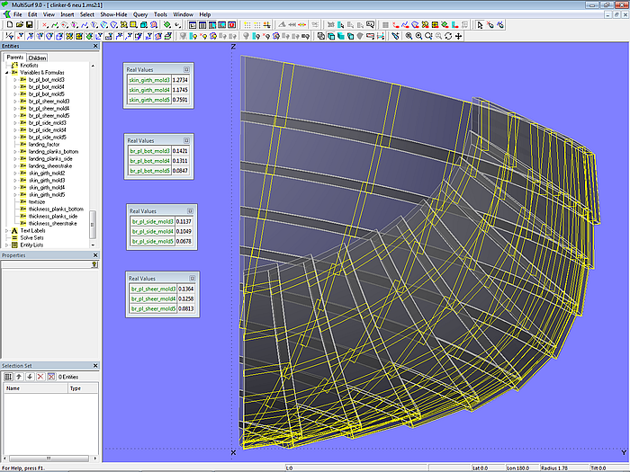Screen dimensions: 630x472
Task: Click the rotate view icon
Action: tap(448, 36)
